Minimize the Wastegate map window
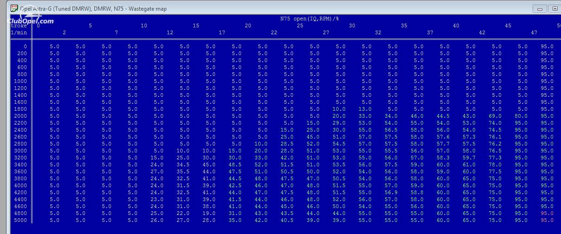The image size is (561, 234). pyautogui.click(x=540, y=8)
